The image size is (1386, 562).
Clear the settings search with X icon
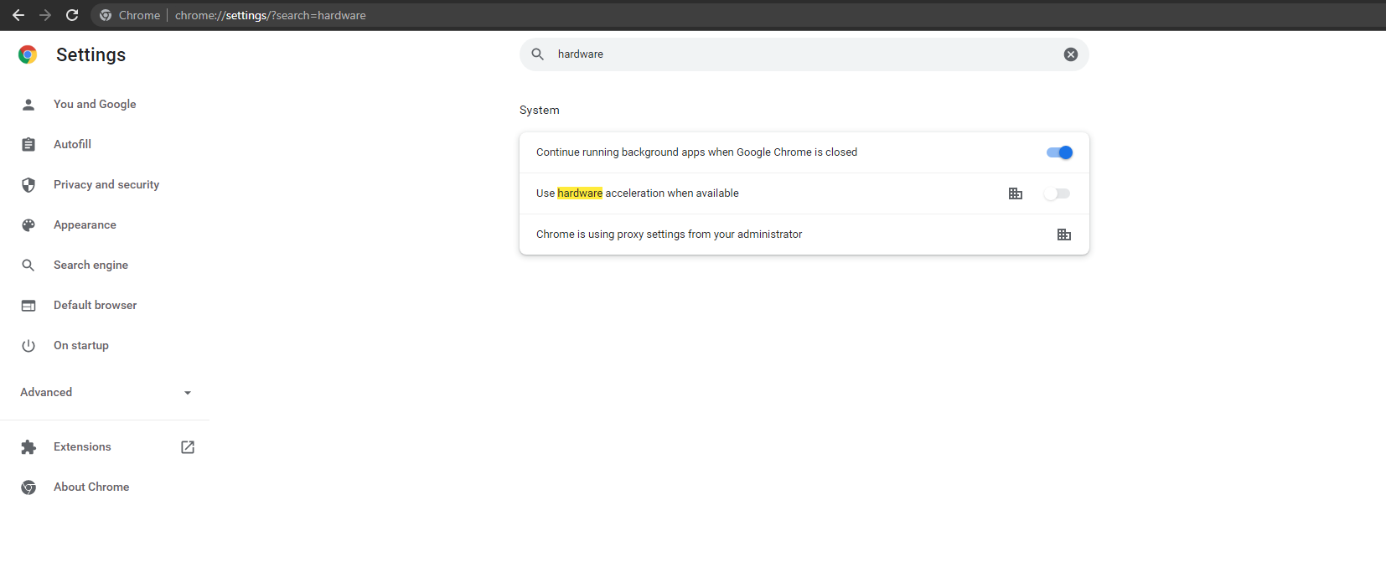point(1071,54)
